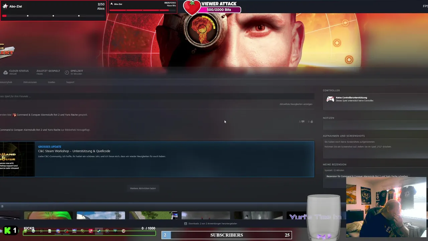Open 'C&C Steam Workshop – Unterstützung & Quellcode' news
The height and width of the screenshot is (241, 428).
pos(74,151)
